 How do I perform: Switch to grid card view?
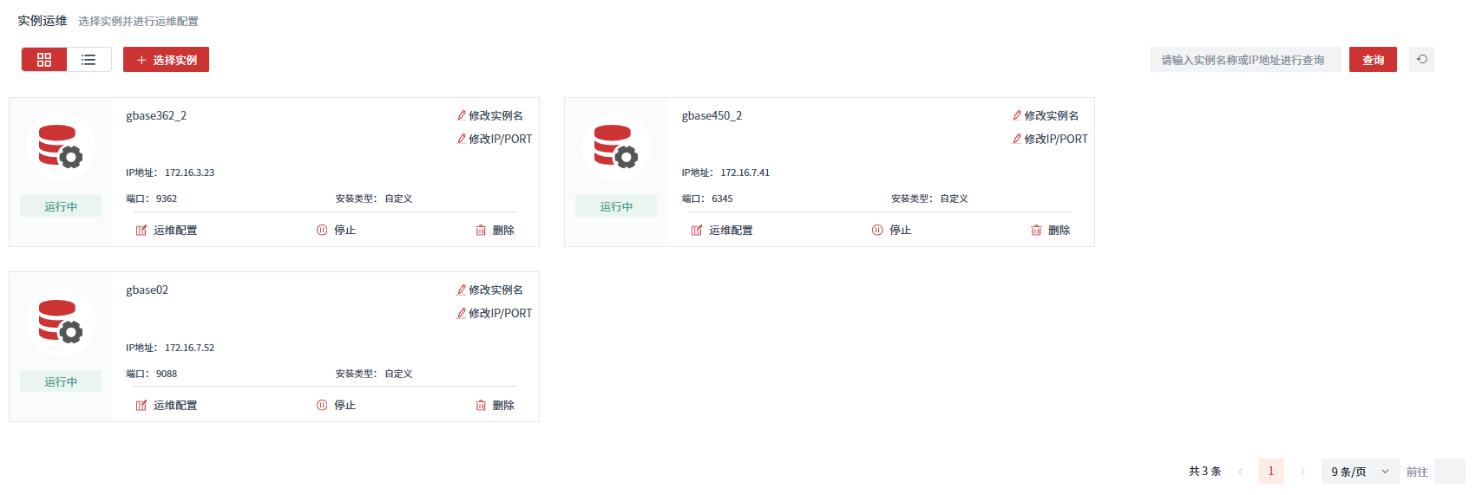point(44,60)
